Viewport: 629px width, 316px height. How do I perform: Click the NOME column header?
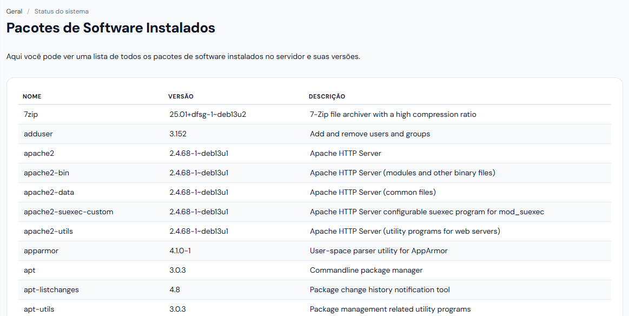point(32,96)
